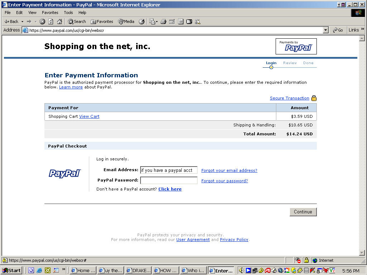
Task: Switch to the Who i... taskbar window
Action: point(194,271)
